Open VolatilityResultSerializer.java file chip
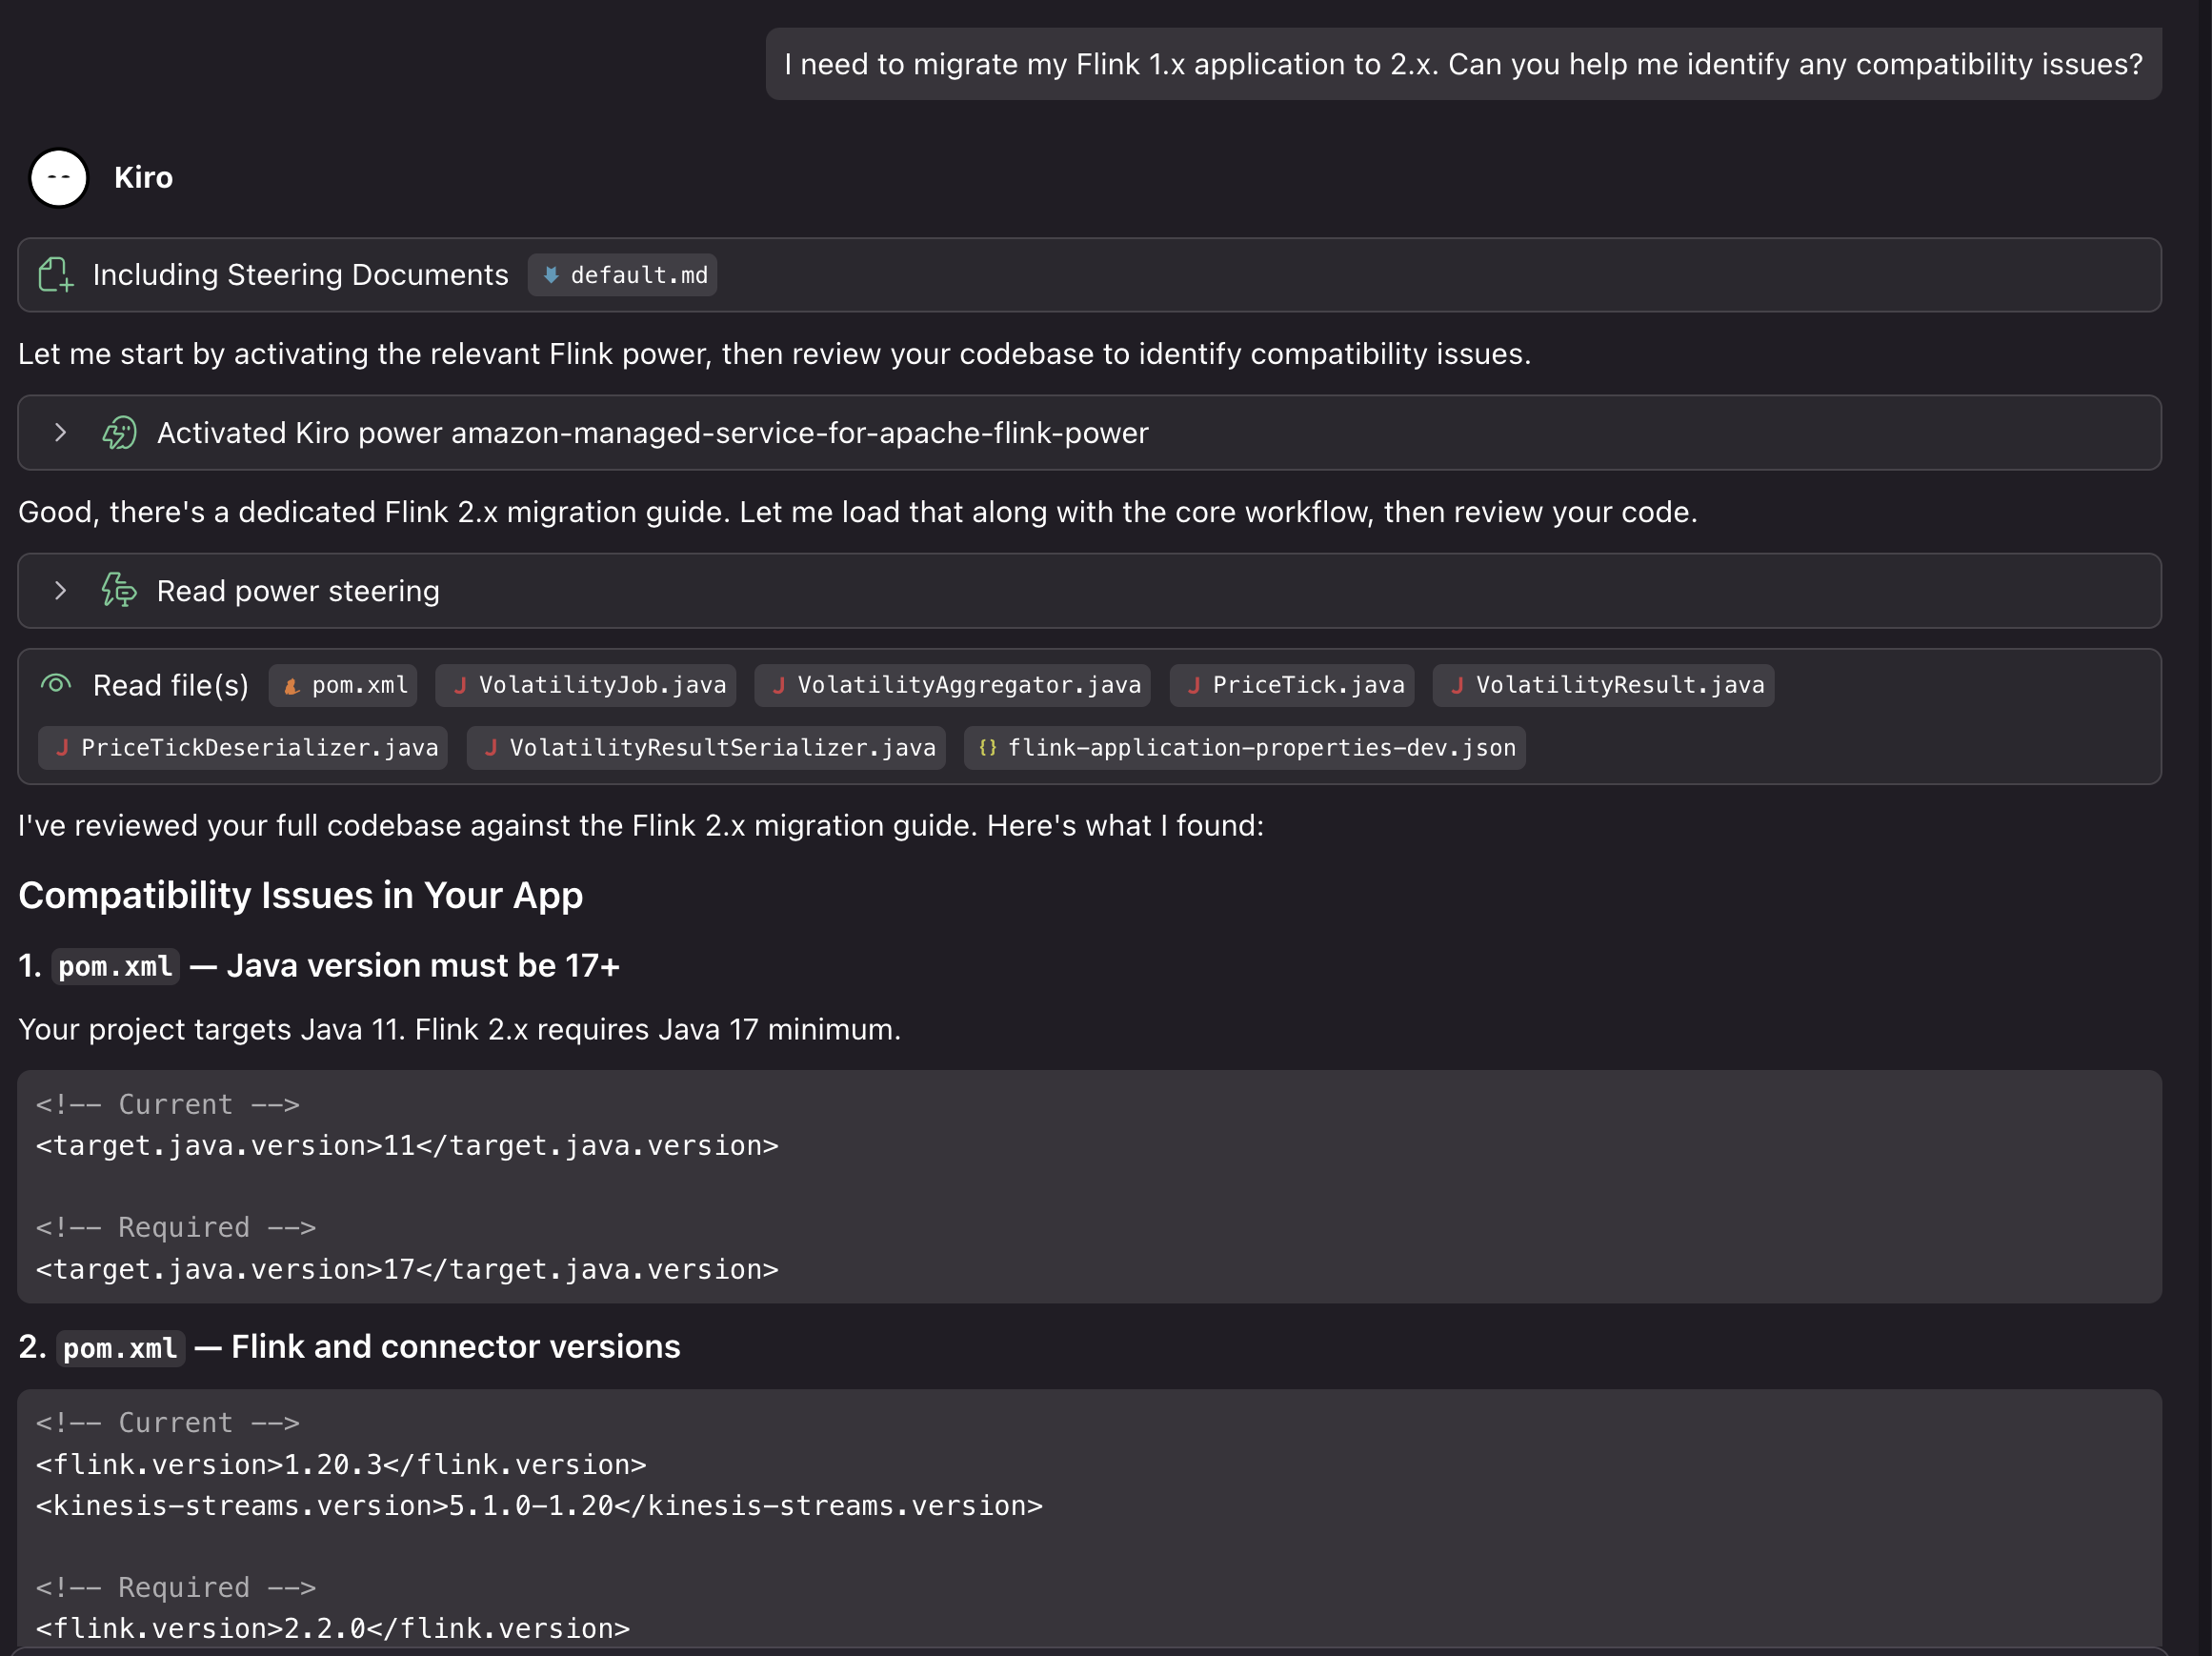Viewport: 2212px width, 1656px height. click(706, 748)
